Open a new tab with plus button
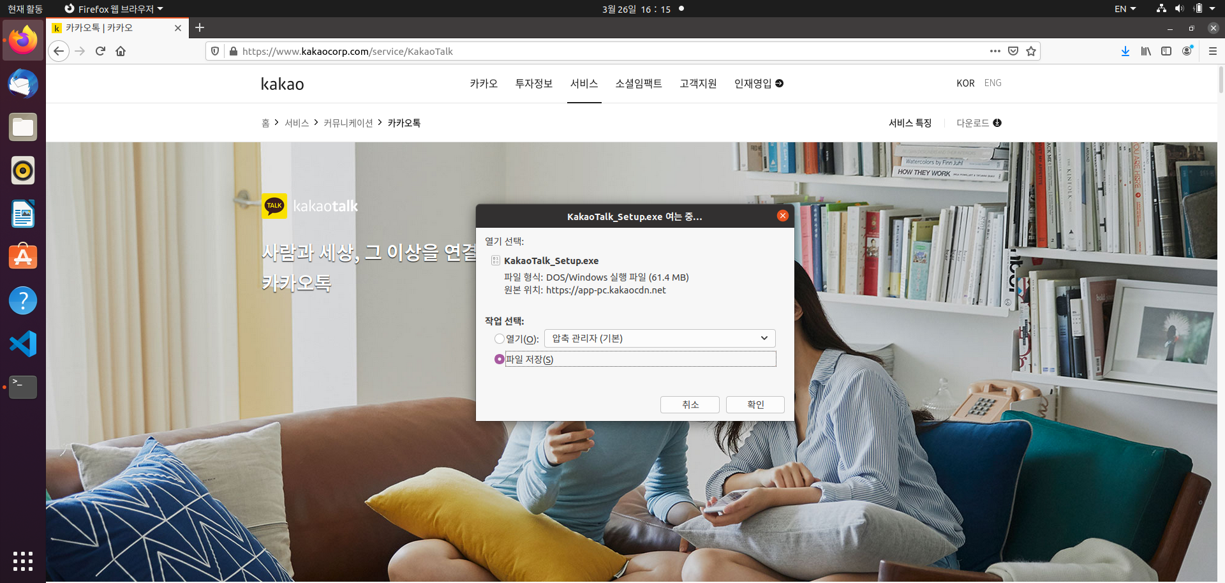The height and width of the screenshot is (583, 1225). 200,27
